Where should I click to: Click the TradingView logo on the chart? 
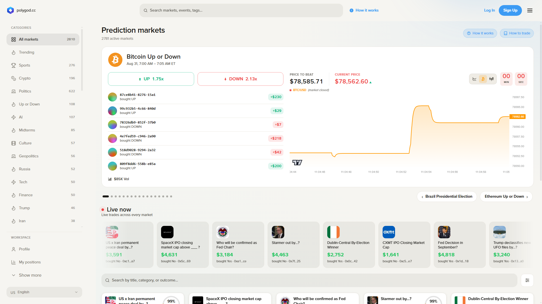[x=297, y=162]
